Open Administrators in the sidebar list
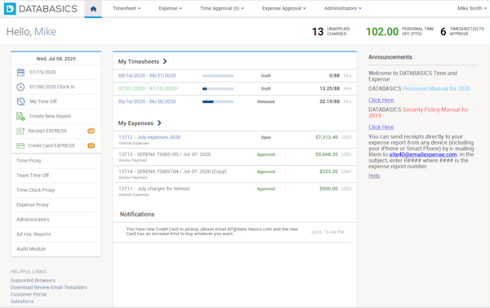Image resolution: width=490 pixels, height=308 pixels. tap(33, 220)
